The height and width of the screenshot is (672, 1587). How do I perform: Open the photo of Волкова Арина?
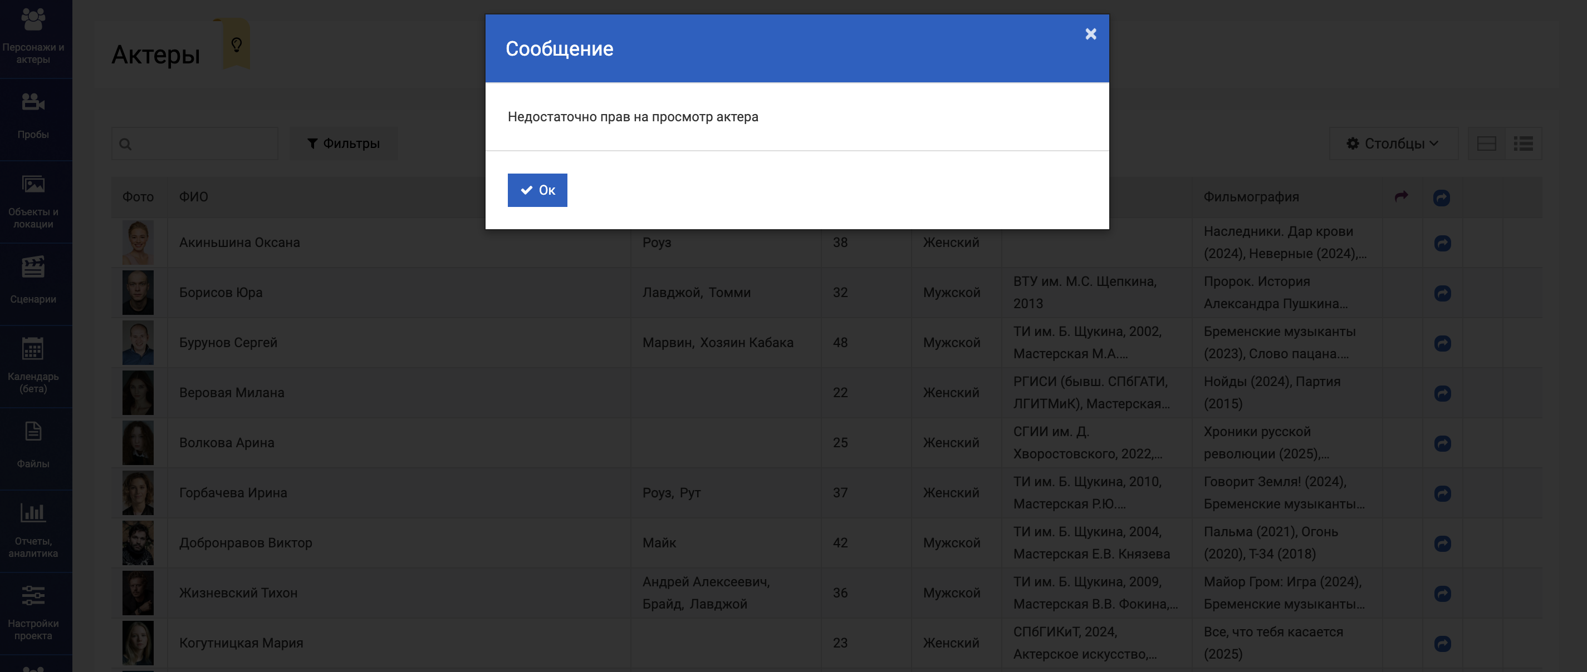coord(138,442)
